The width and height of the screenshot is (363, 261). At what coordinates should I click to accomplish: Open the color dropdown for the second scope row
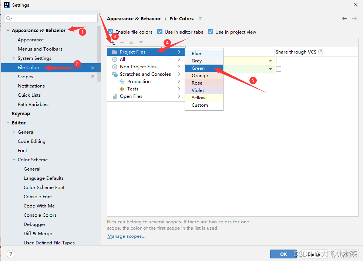tap(270, 69)
